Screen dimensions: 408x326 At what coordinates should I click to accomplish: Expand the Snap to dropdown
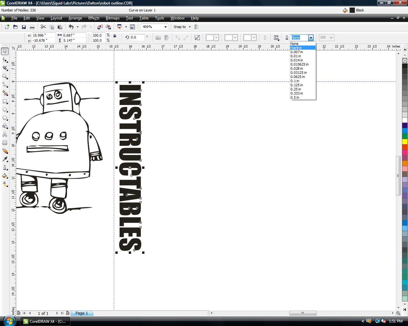(x=190, y=27)
